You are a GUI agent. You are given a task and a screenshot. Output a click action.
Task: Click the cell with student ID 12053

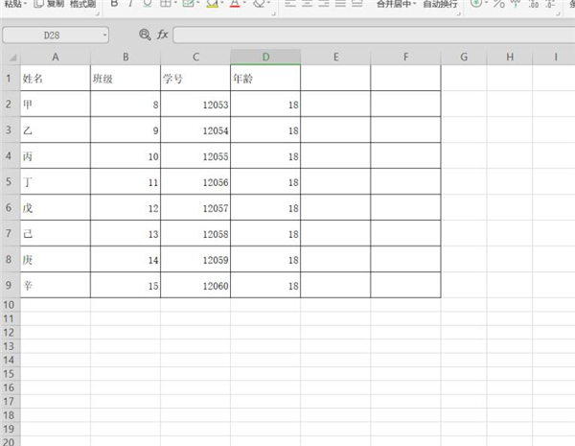click(x=195, y=104)
